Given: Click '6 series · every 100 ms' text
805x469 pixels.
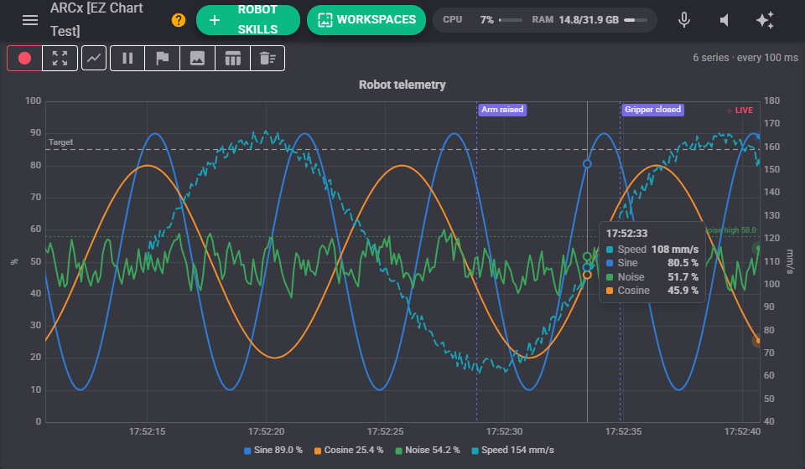Looking at the screenshot, I should coord(745,58).
